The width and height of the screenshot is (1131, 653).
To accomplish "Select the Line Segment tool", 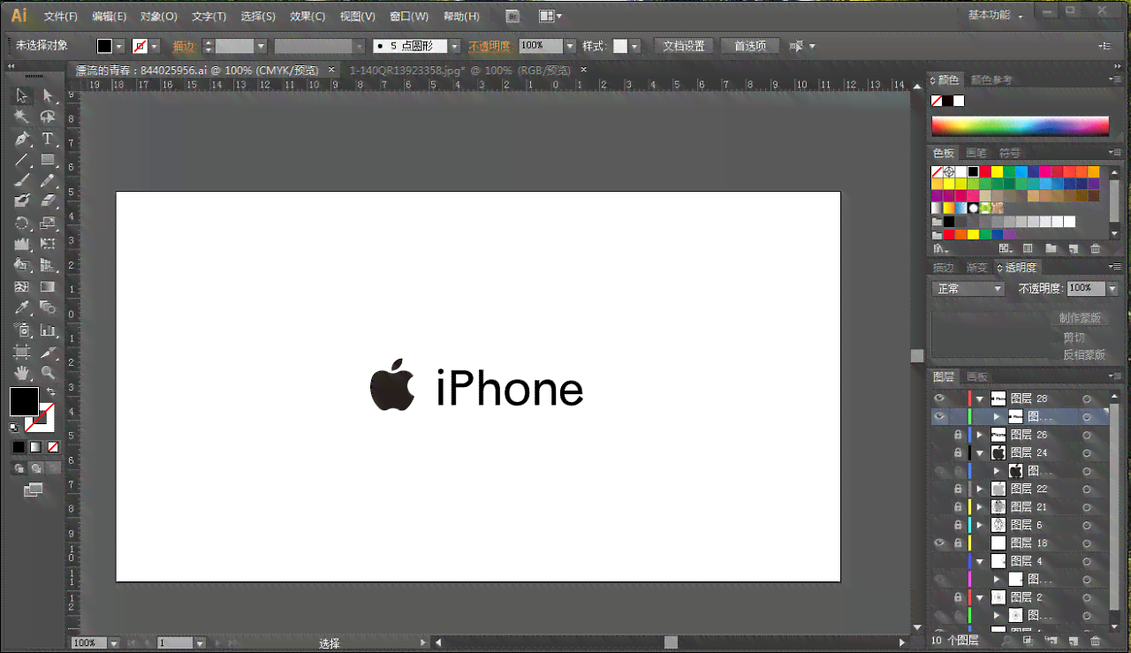I will 22,160.
